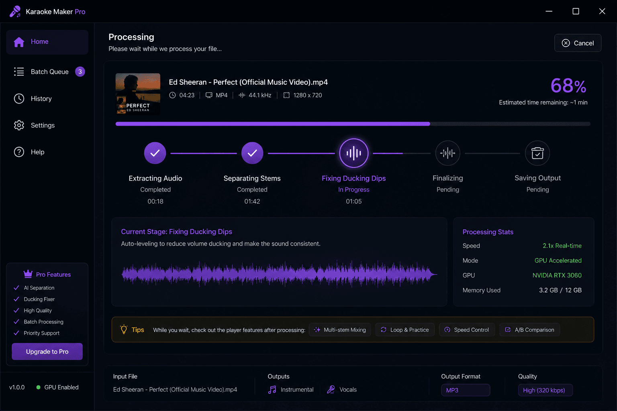Image resolution: width=617 pixels, height=411 pixels.
Task: Click the 2.1x Real-time speed value
Action: [x=562, y=246]
